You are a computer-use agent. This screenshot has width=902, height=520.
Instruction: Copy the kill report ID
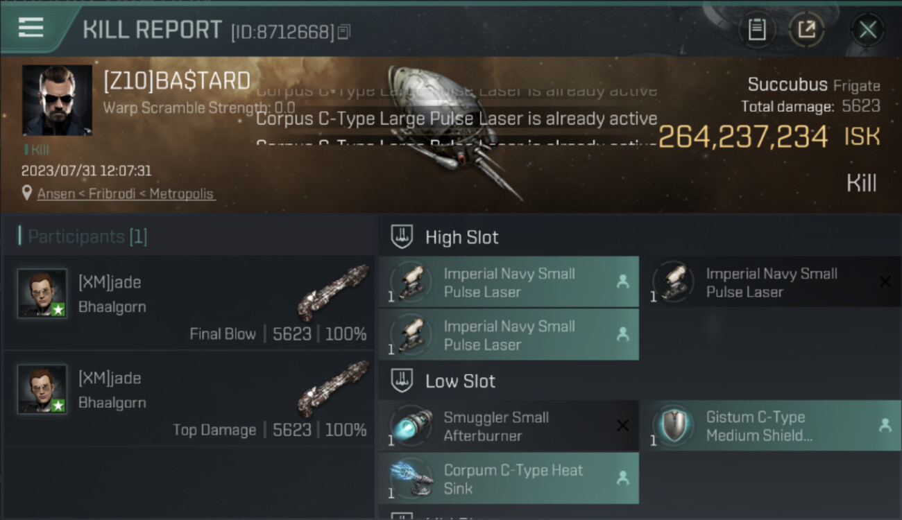tap(344, 31)
